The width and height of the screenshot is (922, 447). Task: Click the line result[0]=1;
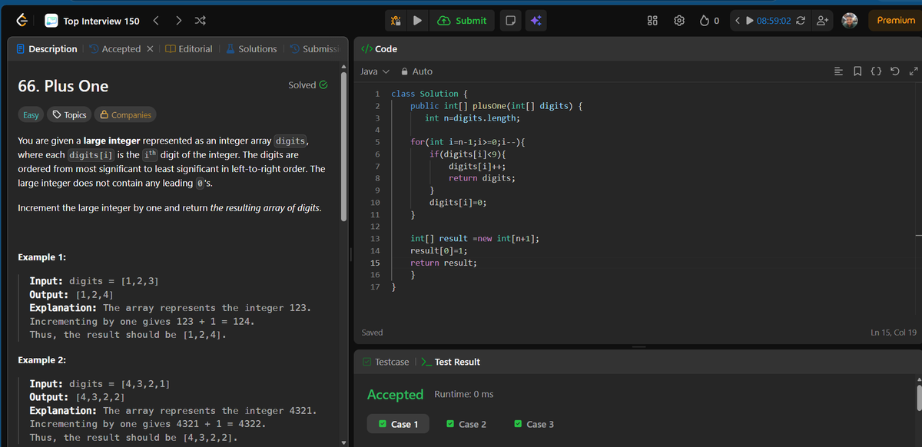pos(439,250)
